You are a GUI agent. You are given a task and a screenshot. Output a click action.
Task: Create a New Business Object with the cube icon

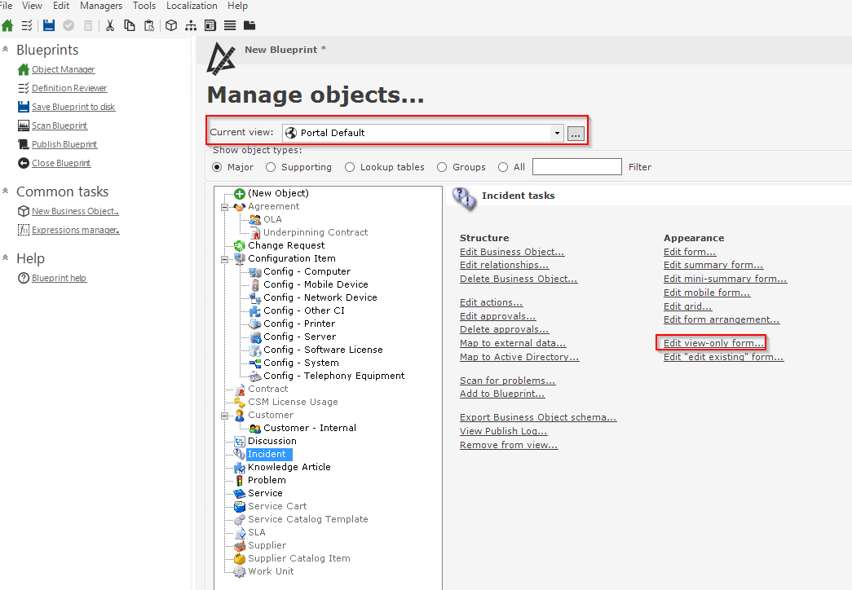24,210
